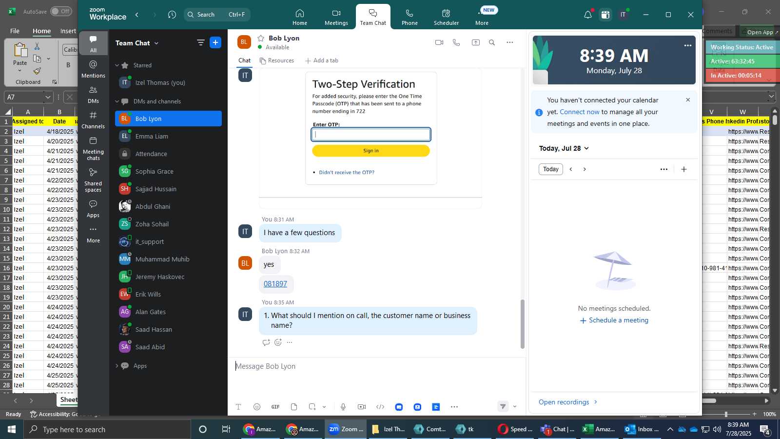The image size is (780, 439).
Task: Open Windows Start menu
Action: click(12, 429)
